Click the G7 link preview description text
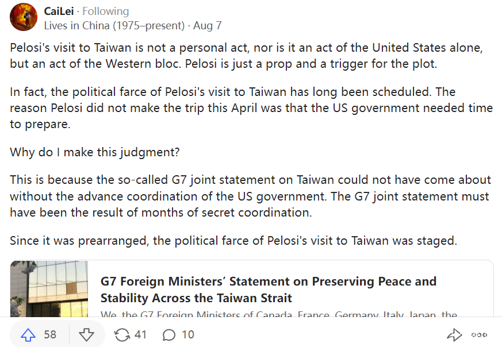Viewport: 502px width, 347px height. (279, 315)
